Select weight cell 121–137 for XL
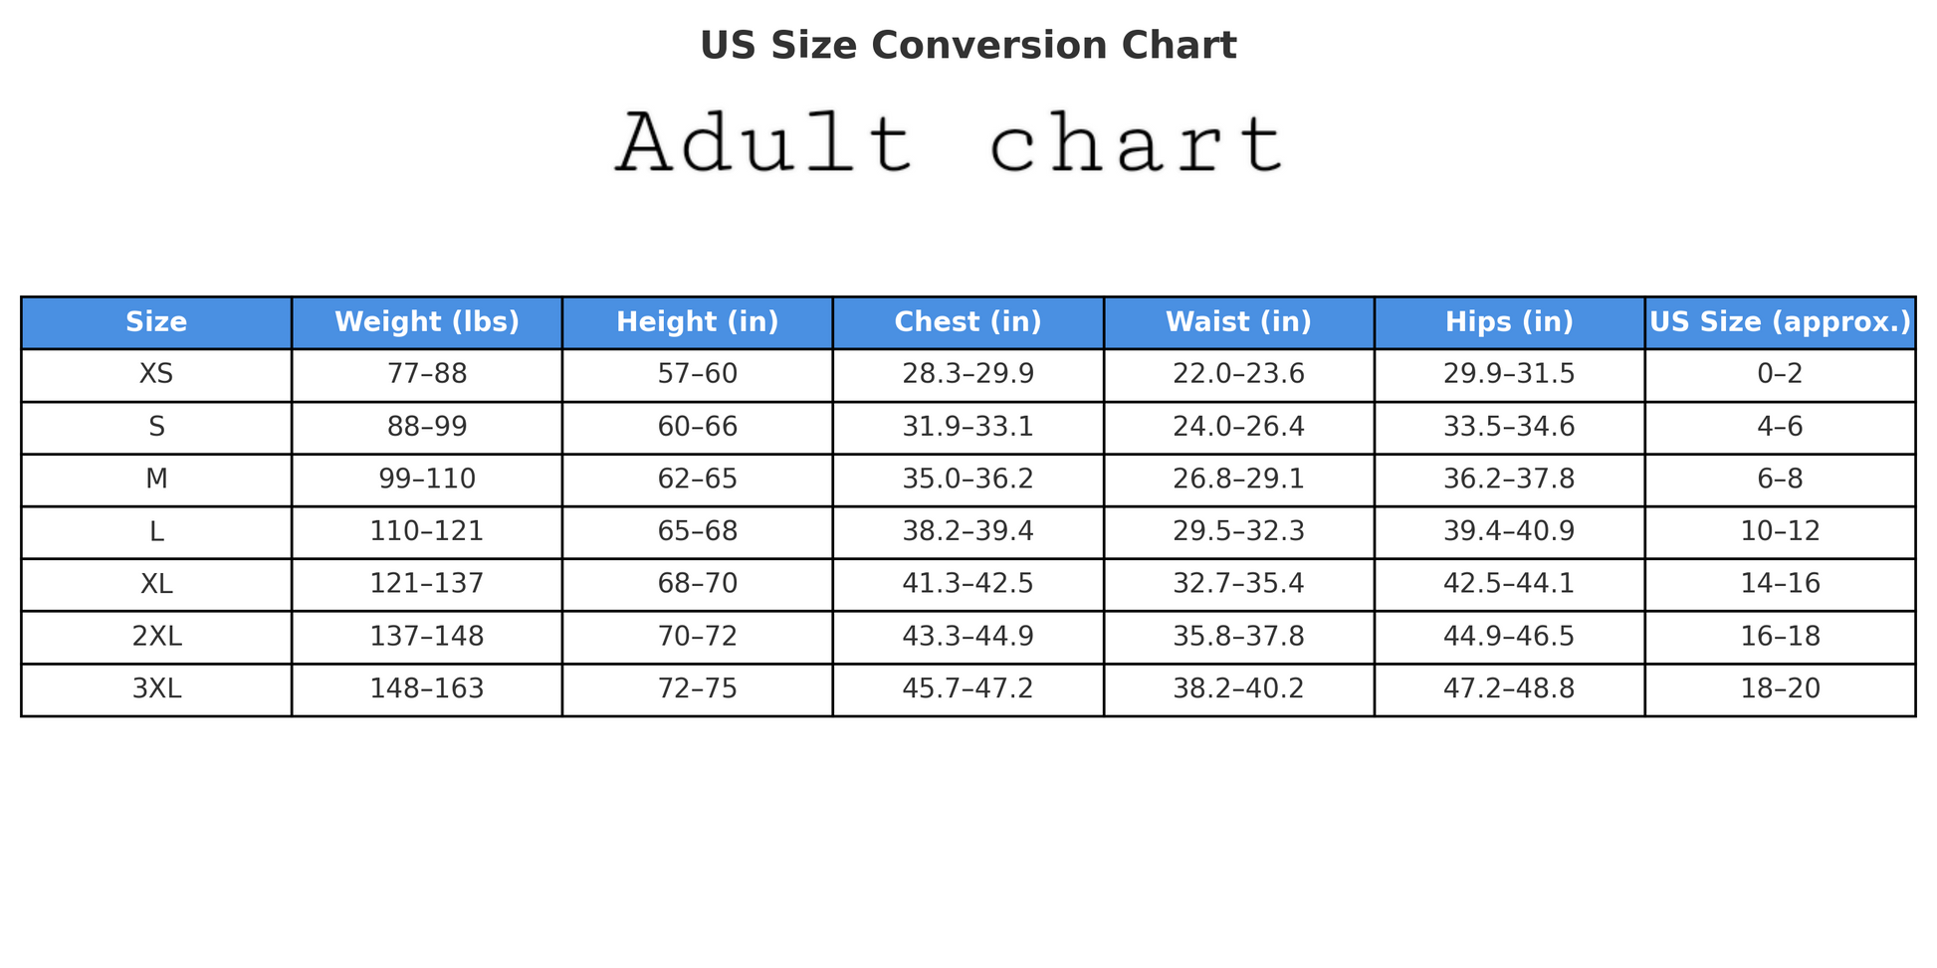 (x=427, y=584)
